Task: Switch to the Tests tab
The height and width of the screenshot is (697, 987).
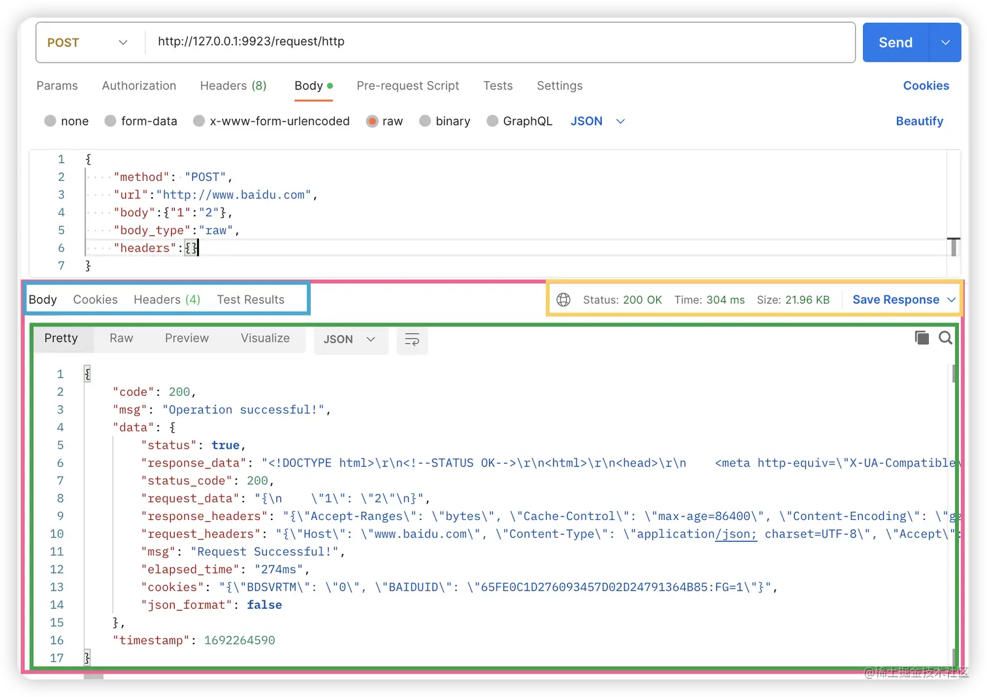Action: click(498, 86)
